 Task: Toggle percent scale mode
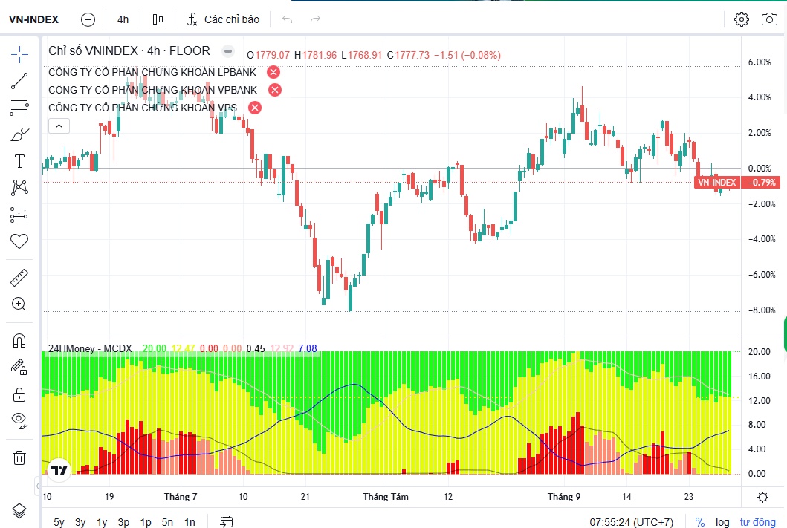(699, 522)
